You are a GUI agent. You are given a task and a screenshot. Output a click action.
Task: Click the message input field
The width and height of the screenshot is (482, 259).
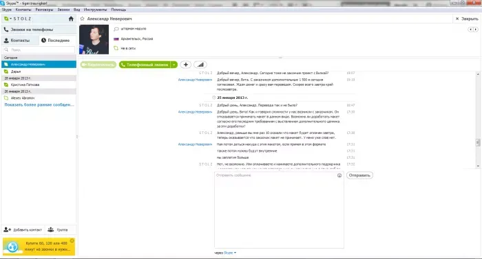tap(279, 210)
